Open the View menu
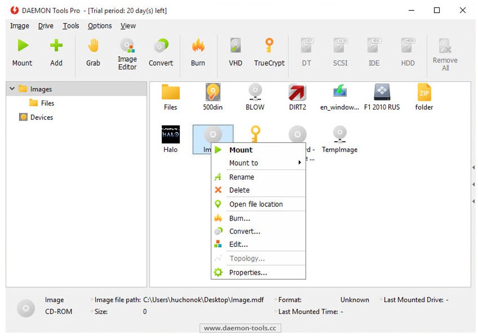 pyautogui.click(x=128, y=26)
